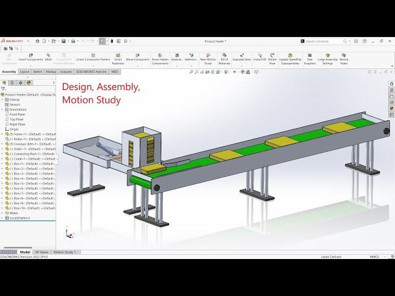Click the Print icon
395x296 pixels.
click(73, 41)
